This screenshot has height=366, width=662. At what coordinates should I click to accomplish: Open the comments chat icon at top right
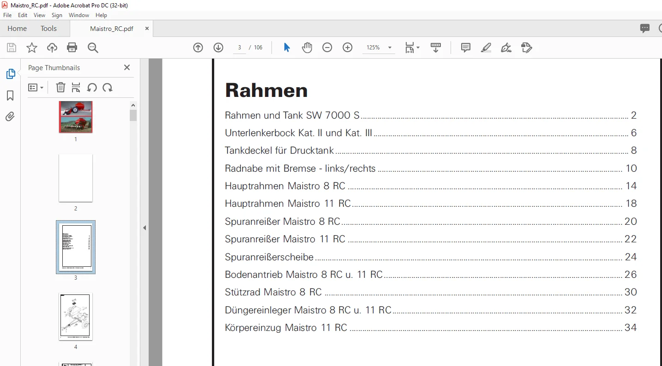coord(645,29)
